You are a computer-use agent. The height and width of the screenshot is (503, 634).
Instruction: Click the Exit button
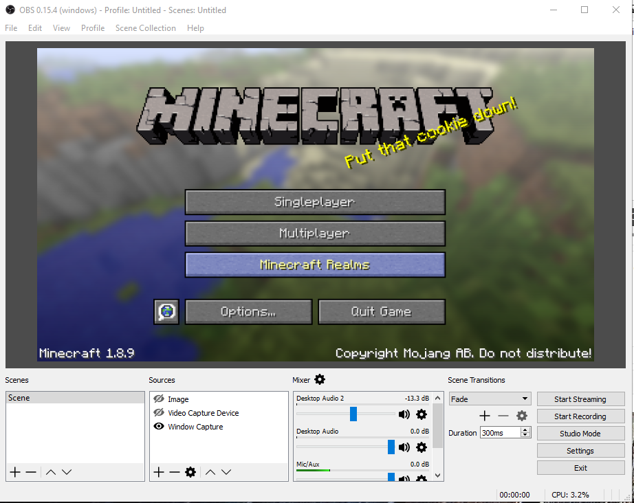pos(580,468)
